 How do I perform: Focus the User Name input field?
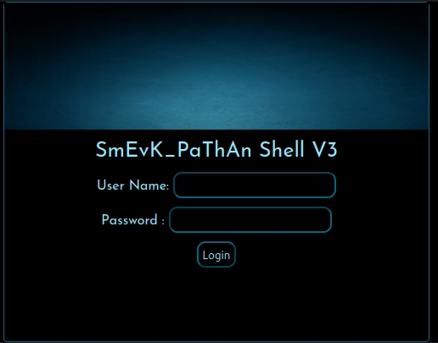coord(255,185)
